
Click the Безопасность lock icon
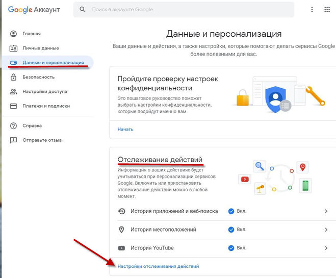point(13,77)
